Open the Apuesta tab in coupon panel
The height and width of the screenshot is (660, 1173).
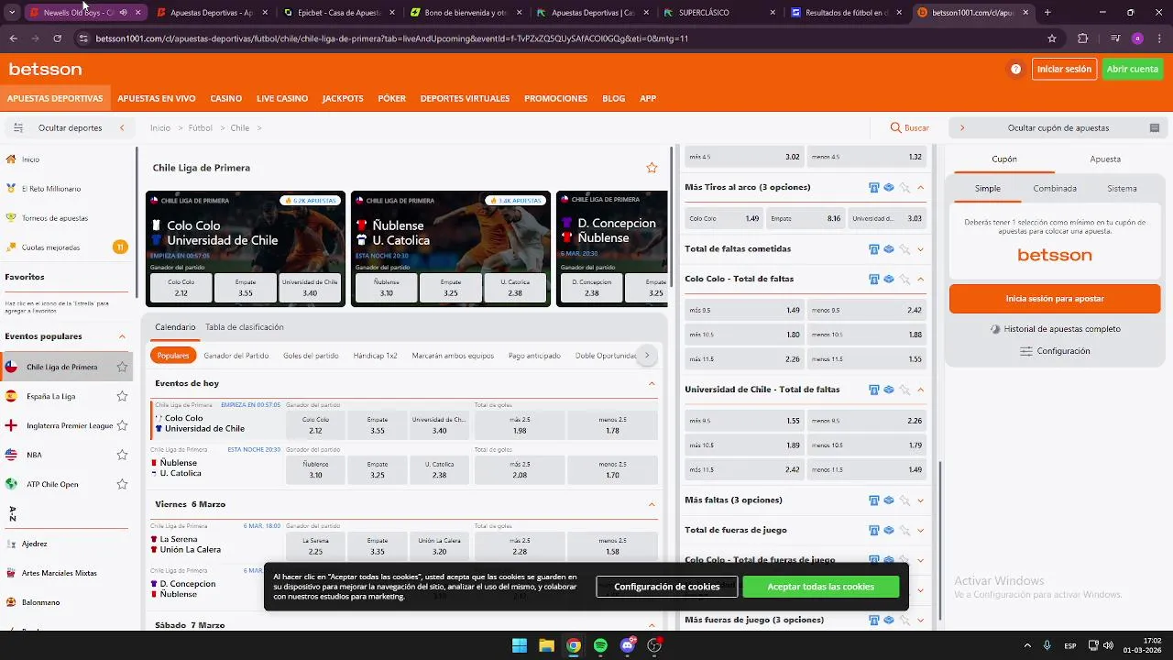point(1105,159)
